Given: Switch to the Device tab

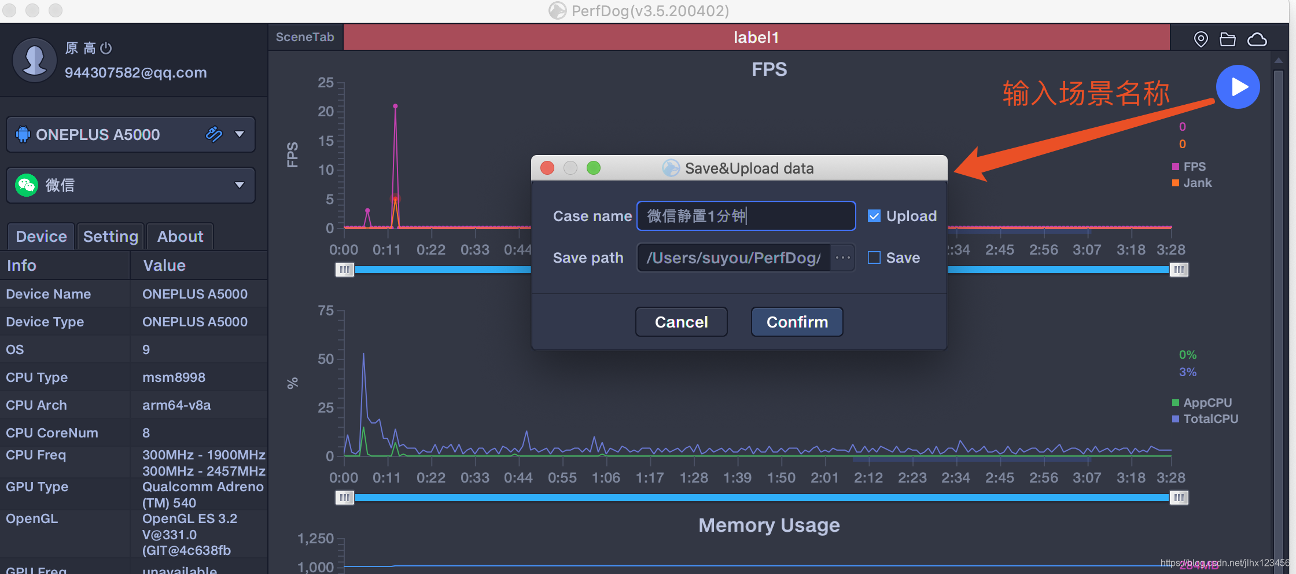Looking at the screenshot, I should point(41,236).
